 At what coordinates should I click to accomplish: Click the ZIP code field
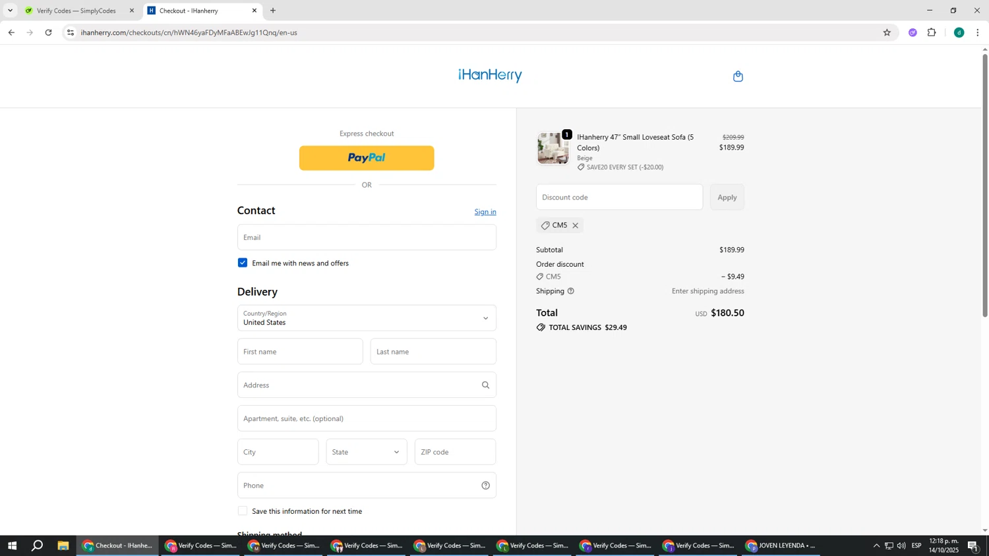pyautogui.click(x=455, y=452)
